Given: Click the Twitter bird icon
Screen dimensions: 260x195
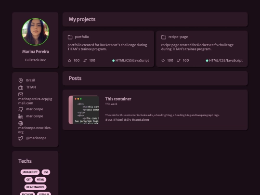Looking at the screenshot, I should [21, 138].
